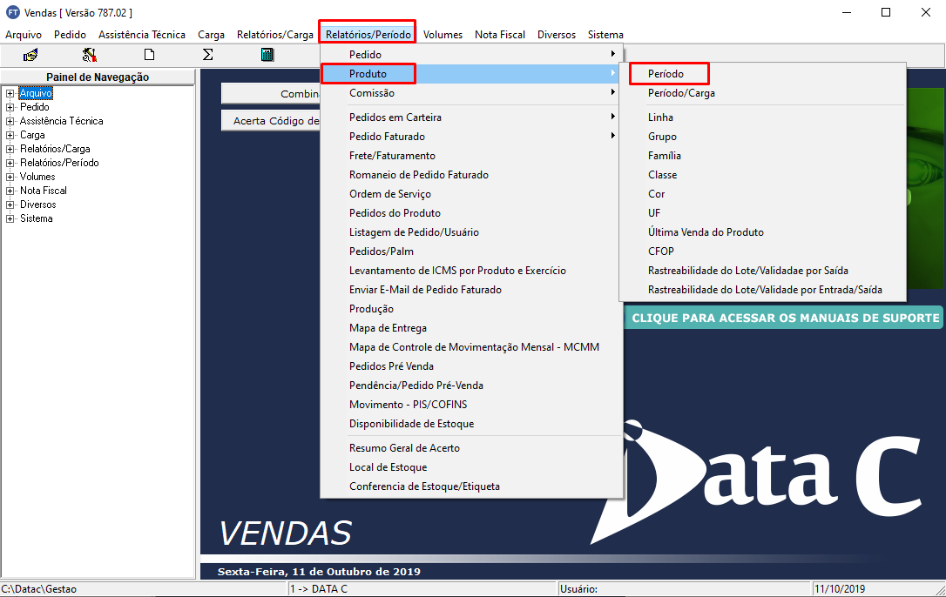This screenshot has width=946, height=597.
Task: Choose Enviar E-Mail de Pedido Faturado
Action: pos(470,290)
